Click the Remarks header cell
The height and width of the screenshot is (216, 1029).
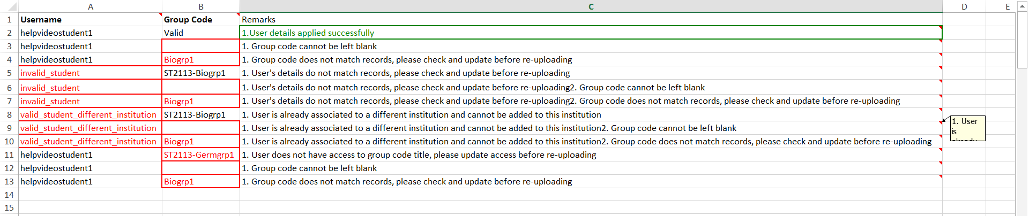tap(591, 20)
